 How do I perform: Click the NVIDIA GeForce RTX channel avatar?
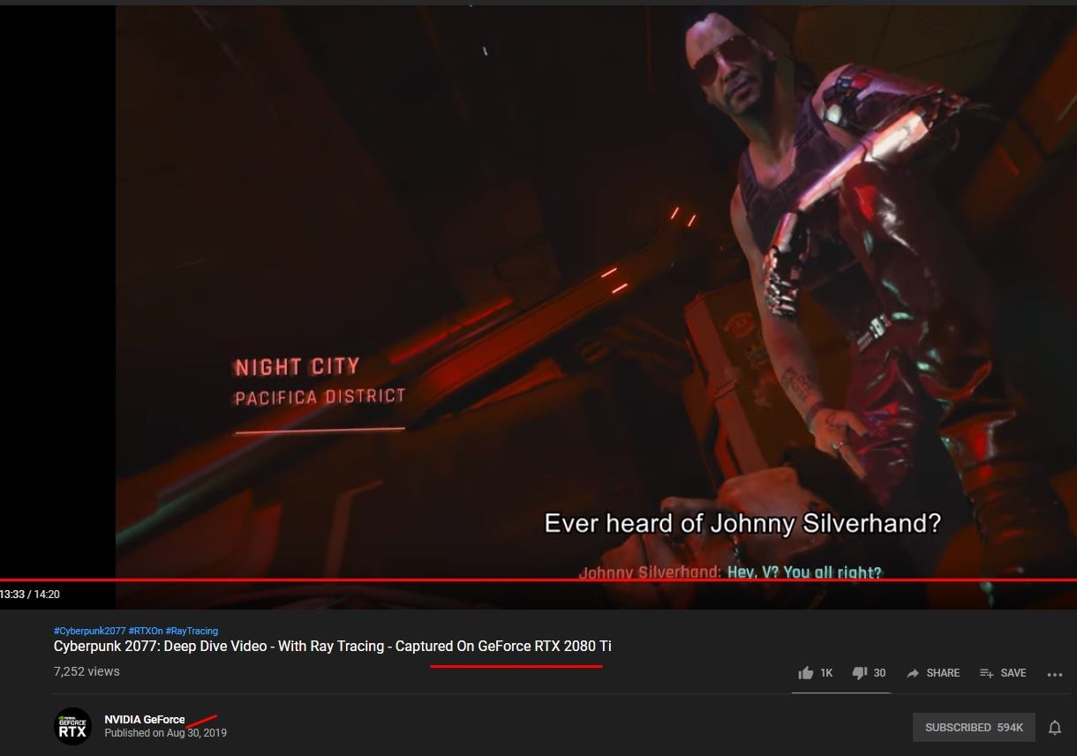pyautogui.click(x=72, y=726)
